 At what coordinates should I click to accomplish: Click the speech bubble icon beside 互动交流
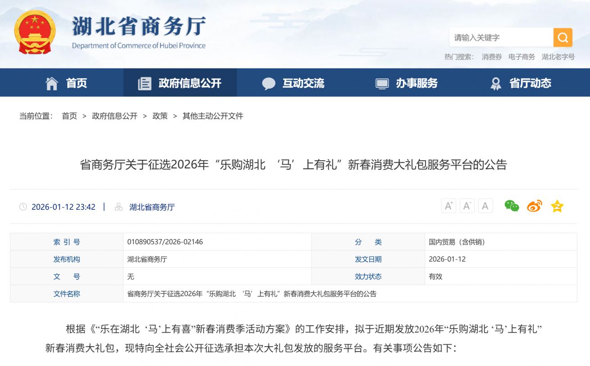pyautogui.click(x=268, y=82)
